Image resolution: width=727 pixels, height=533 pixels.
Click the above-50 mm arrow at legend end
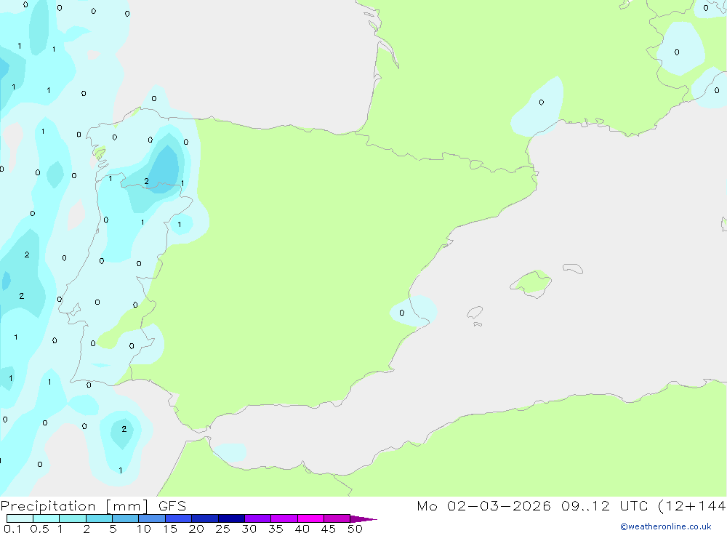coord(363,518)
